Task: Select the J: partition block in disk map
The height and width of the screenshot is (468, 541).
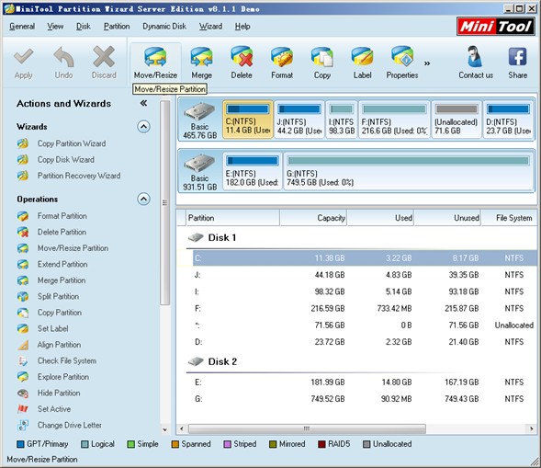Action: pos(299,120)
